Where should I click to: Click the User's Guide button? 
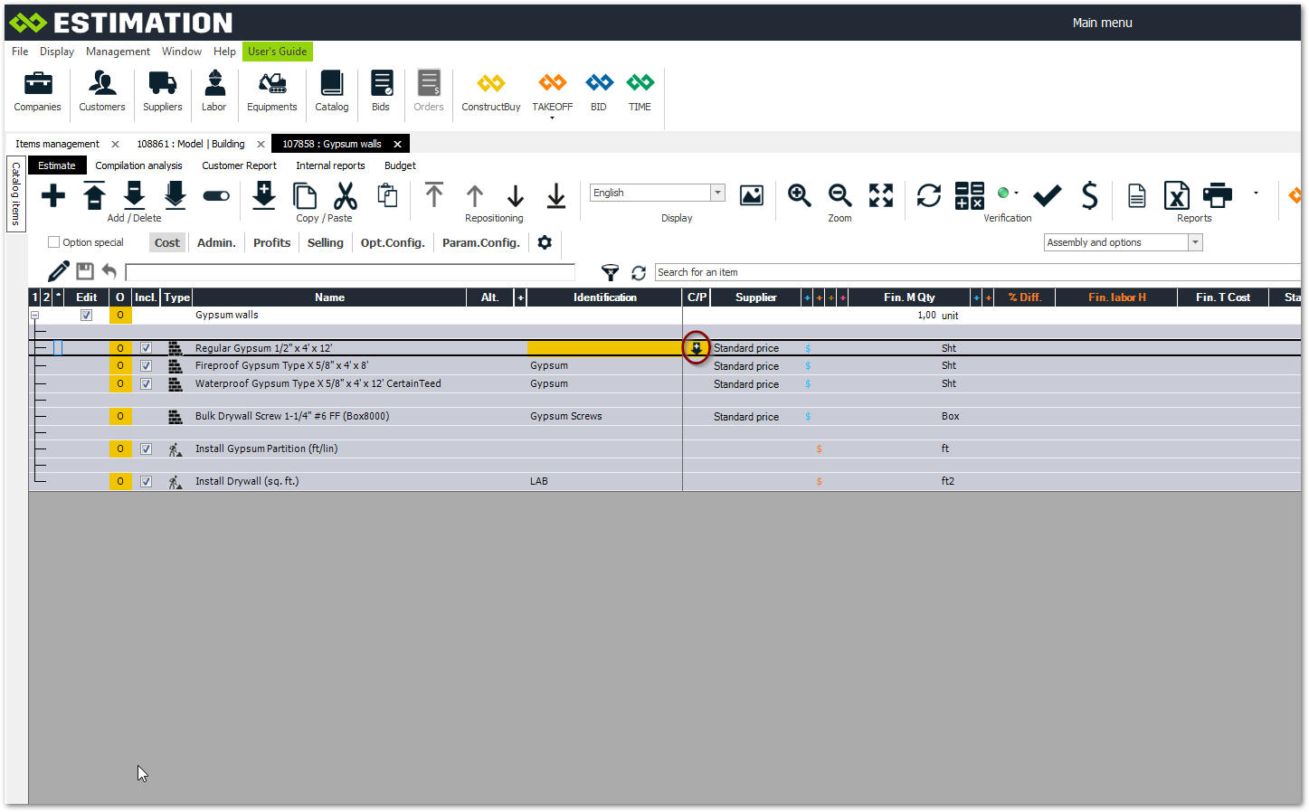[277, 52]
